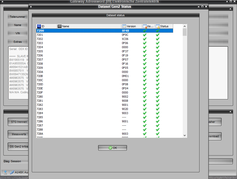This screenshot has height=179, width=237.
Task: Click the upload icon in the status bar
Action: coord(5,172)
